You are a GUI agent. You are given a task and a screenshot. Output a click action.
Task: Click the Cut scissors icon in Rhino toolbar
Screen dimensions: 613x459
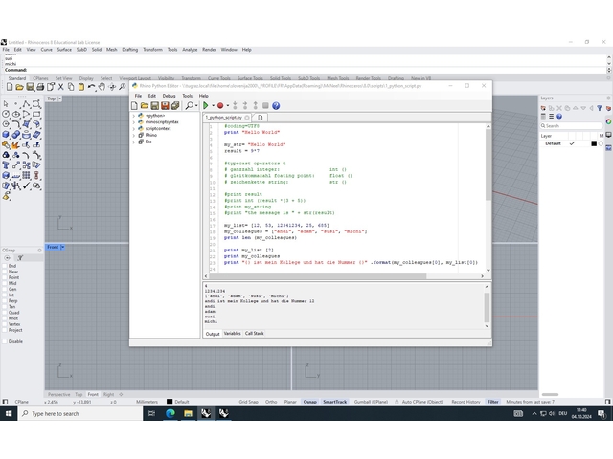(60, 87)
